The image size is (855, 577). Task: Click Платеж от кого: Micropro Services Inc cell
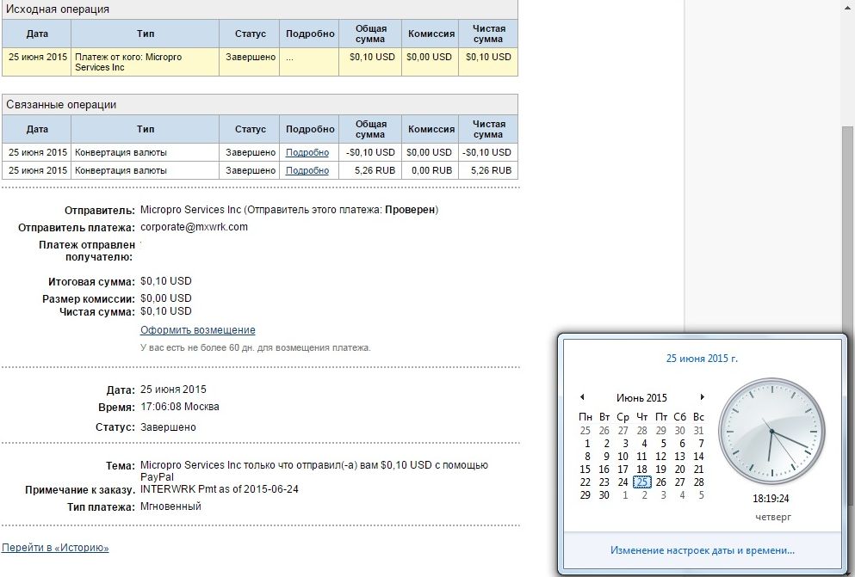(145, 62)
